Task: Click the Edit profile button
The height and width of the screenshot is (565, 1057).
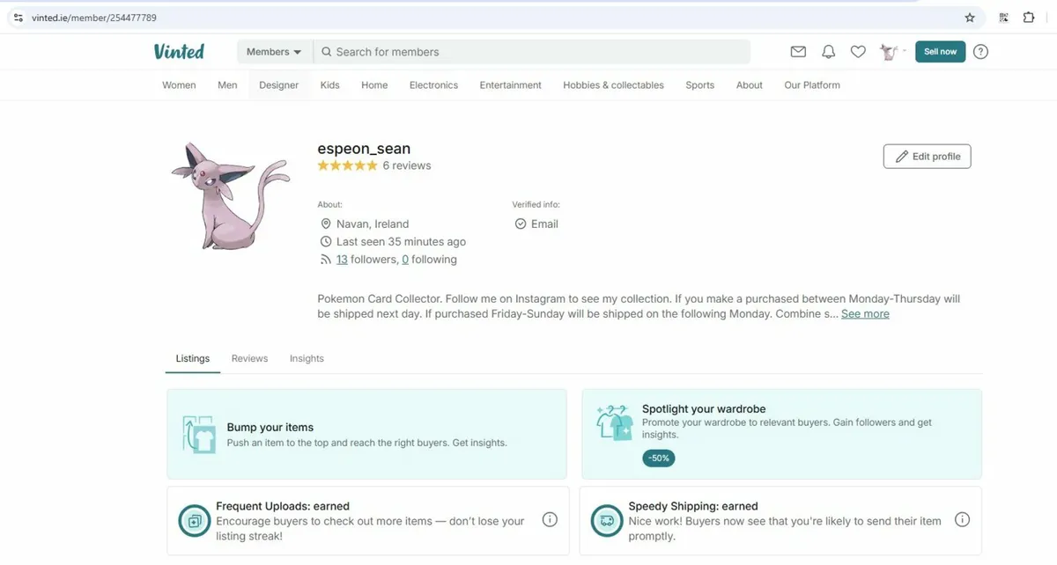Action: tap(928, 157)
